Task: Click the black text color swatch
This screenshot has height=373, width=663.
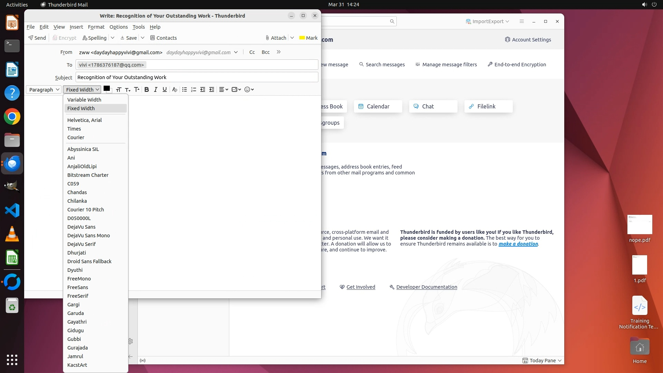Action: point(106,88)
